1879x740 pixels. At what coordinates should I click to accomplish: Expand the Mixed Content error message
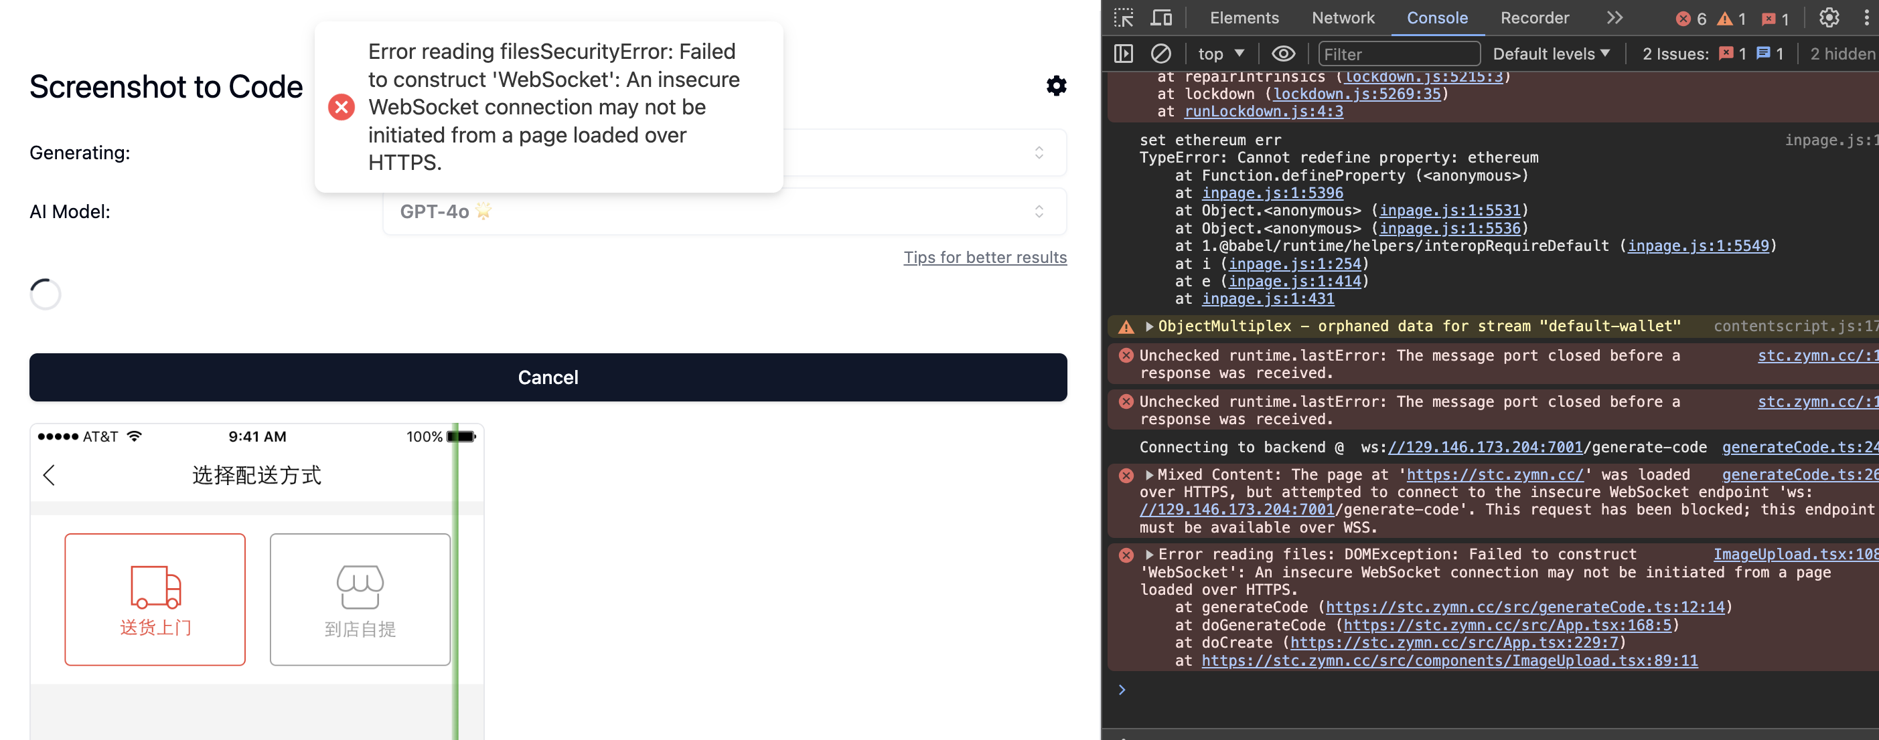(1149, 475)
